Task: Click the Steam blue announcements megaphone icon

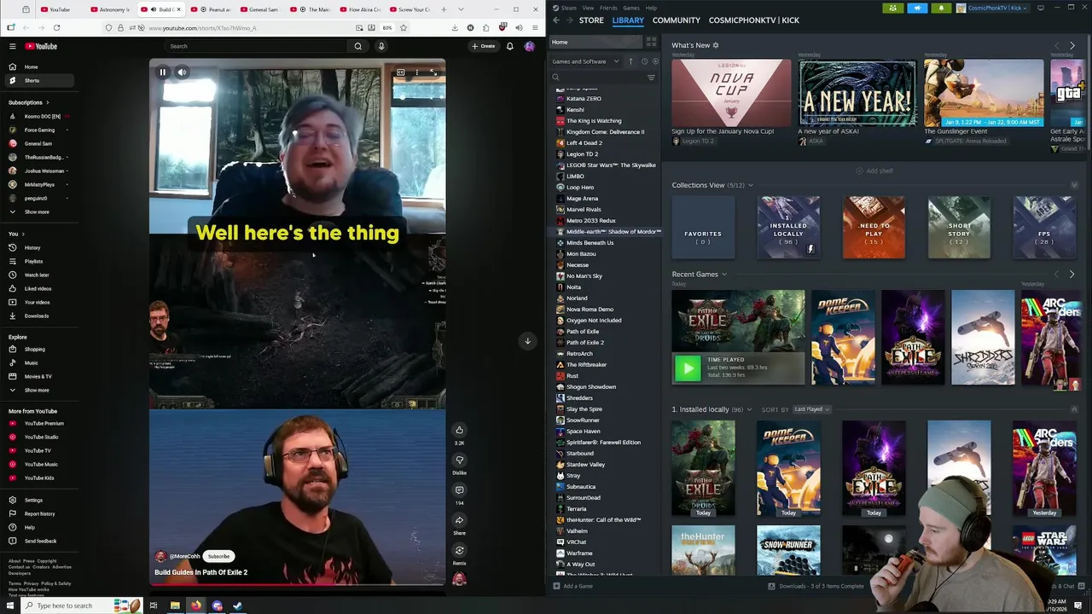Action: (x=917, y=8)
